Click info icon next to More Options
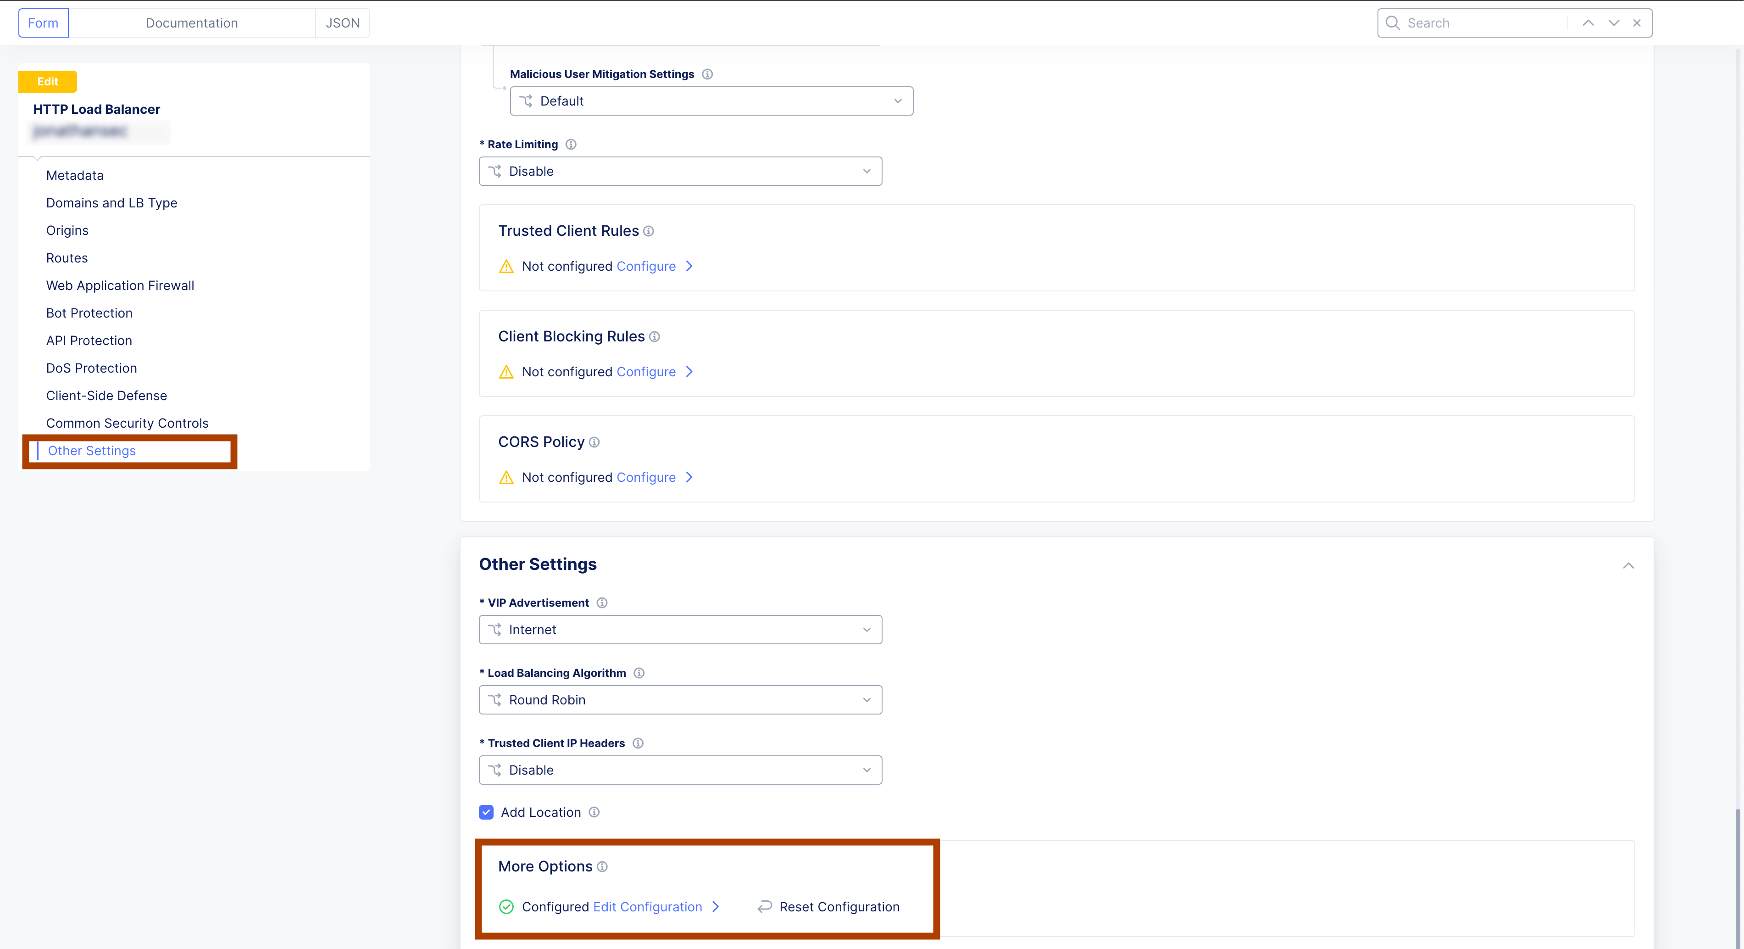Screen dimensions: 1744x949 (x=603, y=866)
